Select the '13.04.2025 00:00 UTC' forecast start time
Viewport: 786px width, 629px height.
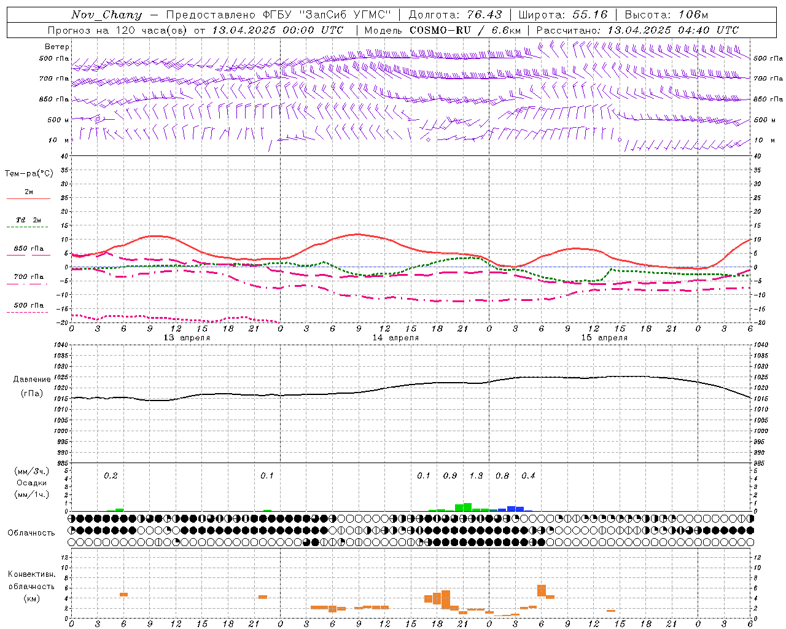tap(278, 30)
